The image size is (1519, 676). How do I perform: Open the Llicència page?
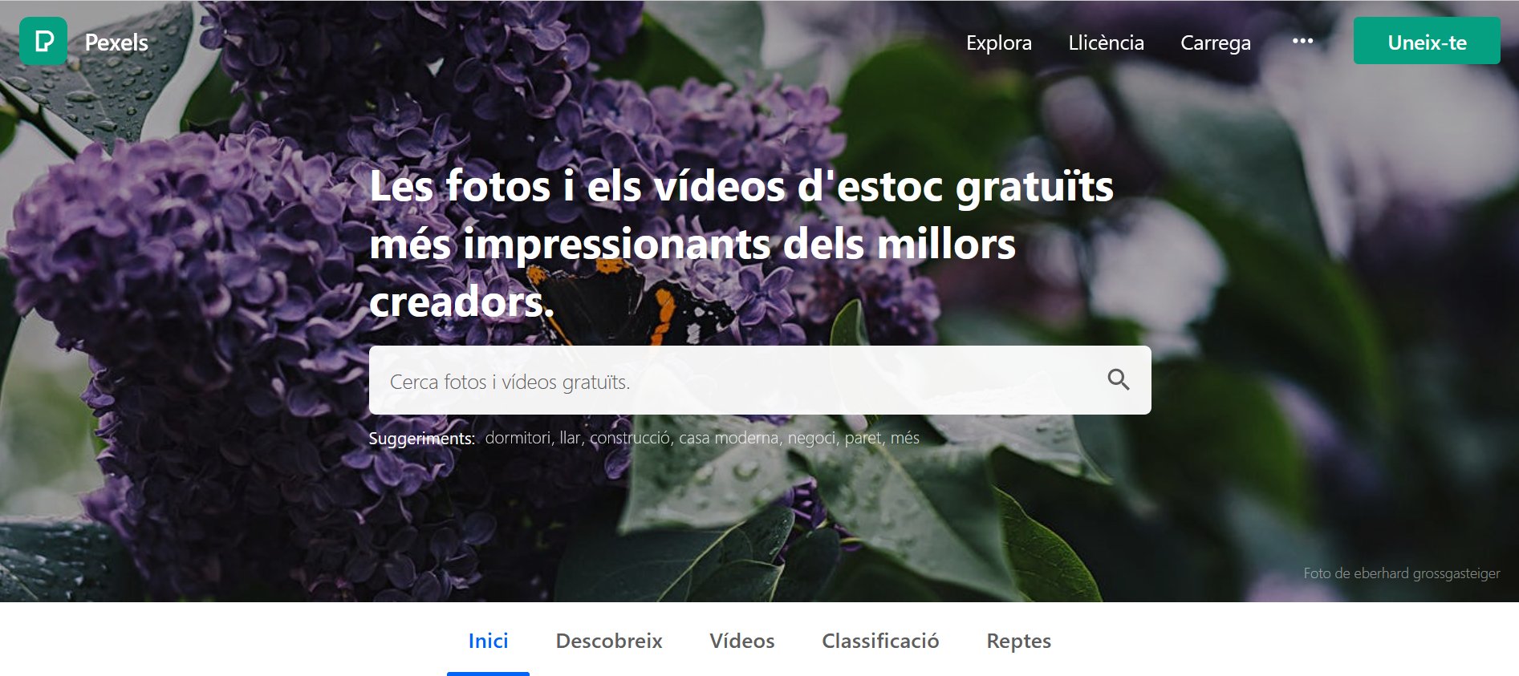tap(1106, 43)
